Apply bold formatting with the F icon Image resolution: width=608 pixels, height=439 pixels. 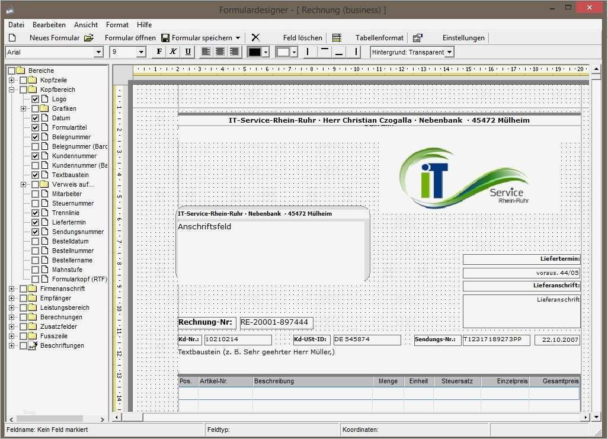pos(158,52)
